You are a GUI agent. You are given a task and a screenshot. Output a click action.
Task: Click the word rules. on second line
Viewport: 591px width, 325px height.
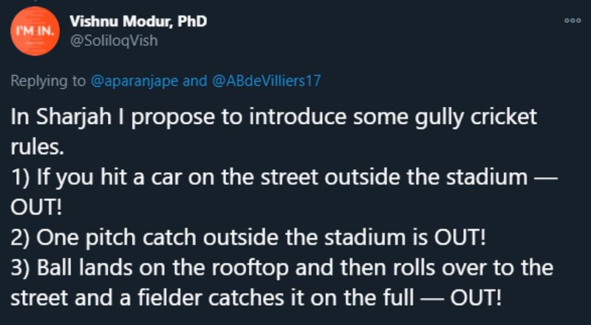pos(36,147)
